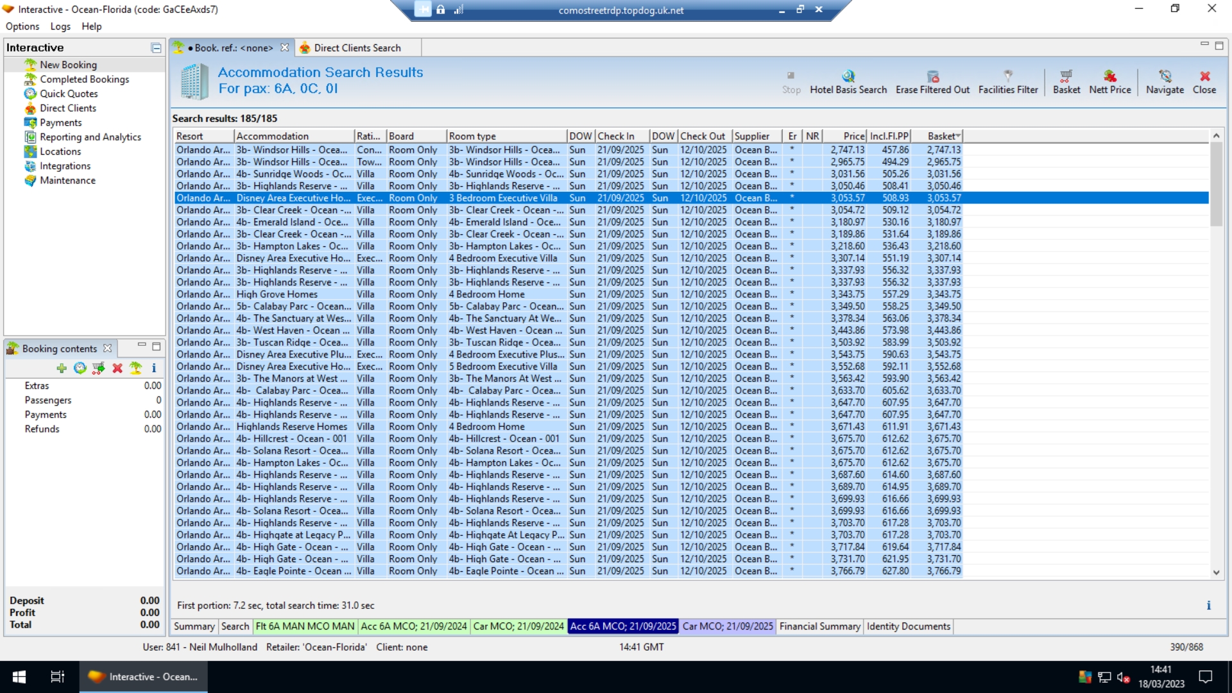Collapse the Interactive panel
Image resolution: width=1232 pixels, height=693 pixels.
coord(156,47)
